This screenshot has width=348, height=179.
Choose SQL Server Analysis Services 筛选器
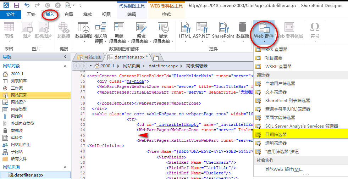pyautogui.click(x=300, y=126)
